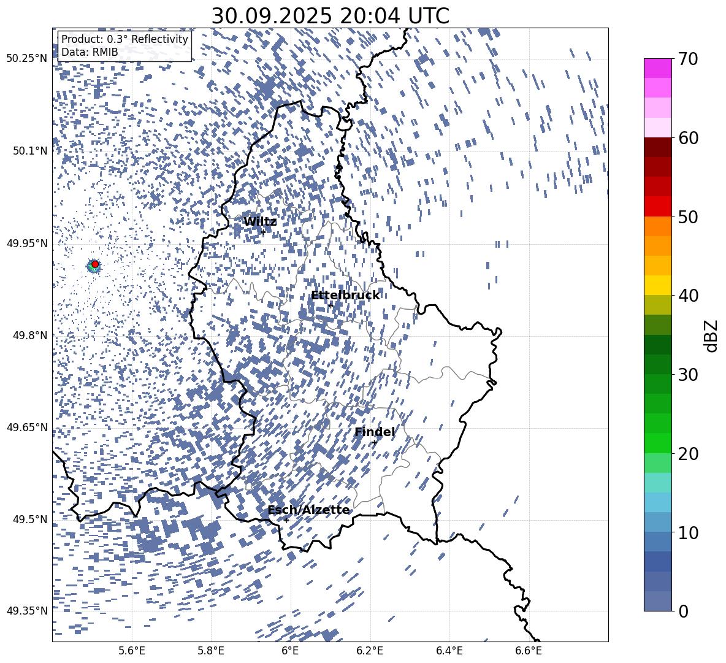Click the cross marker below Ettelbruck label

(x=330, y=305)
